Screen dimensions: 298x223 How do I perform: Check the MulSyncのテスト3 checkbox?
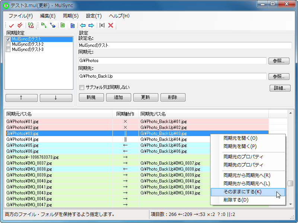8,50
